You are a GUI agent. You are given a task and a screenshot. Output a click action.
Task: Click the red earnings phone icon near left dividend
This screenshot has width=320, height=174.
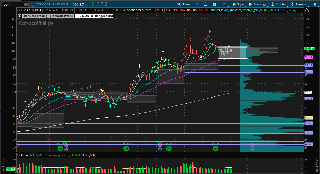pos(66,145)
